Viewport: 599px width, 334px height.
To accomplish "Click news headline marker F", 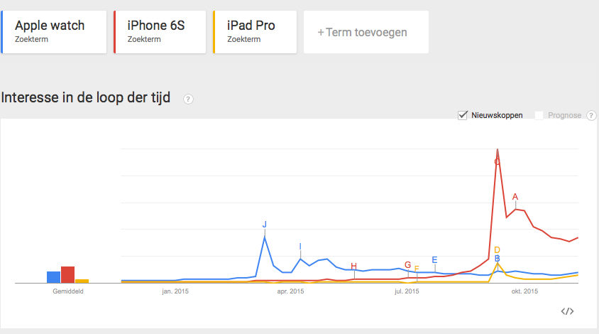I will tap(417, 269).
